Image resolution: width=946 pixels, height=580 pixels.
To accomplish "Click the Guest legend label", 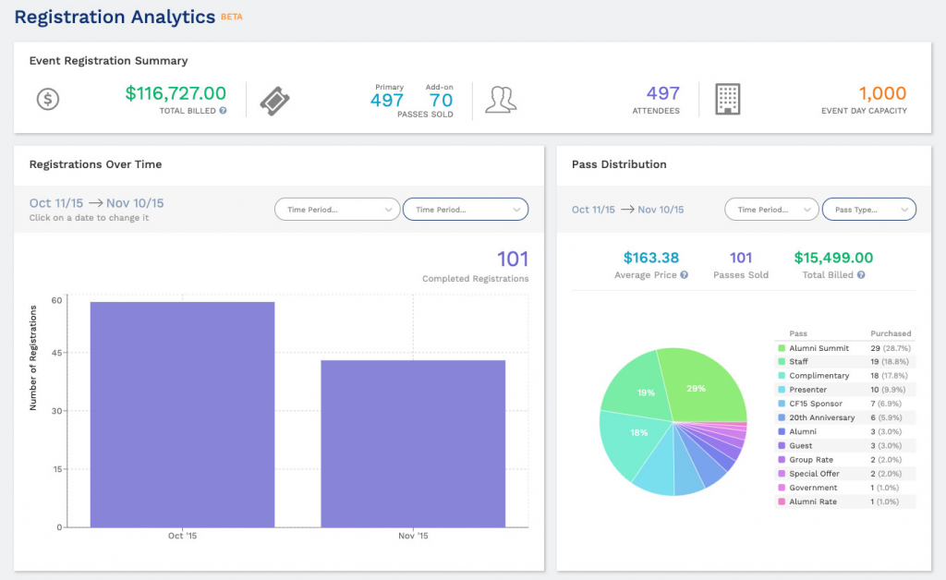I will coord(801,445).
